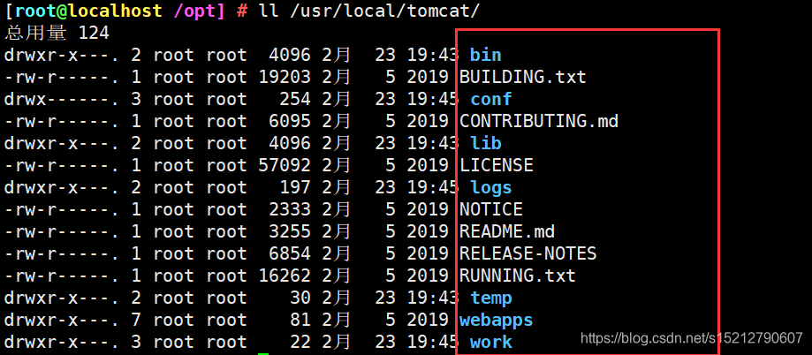Click the green cursor block at bottom
This screenshot has height=355, width=812.
pos(263,354)
